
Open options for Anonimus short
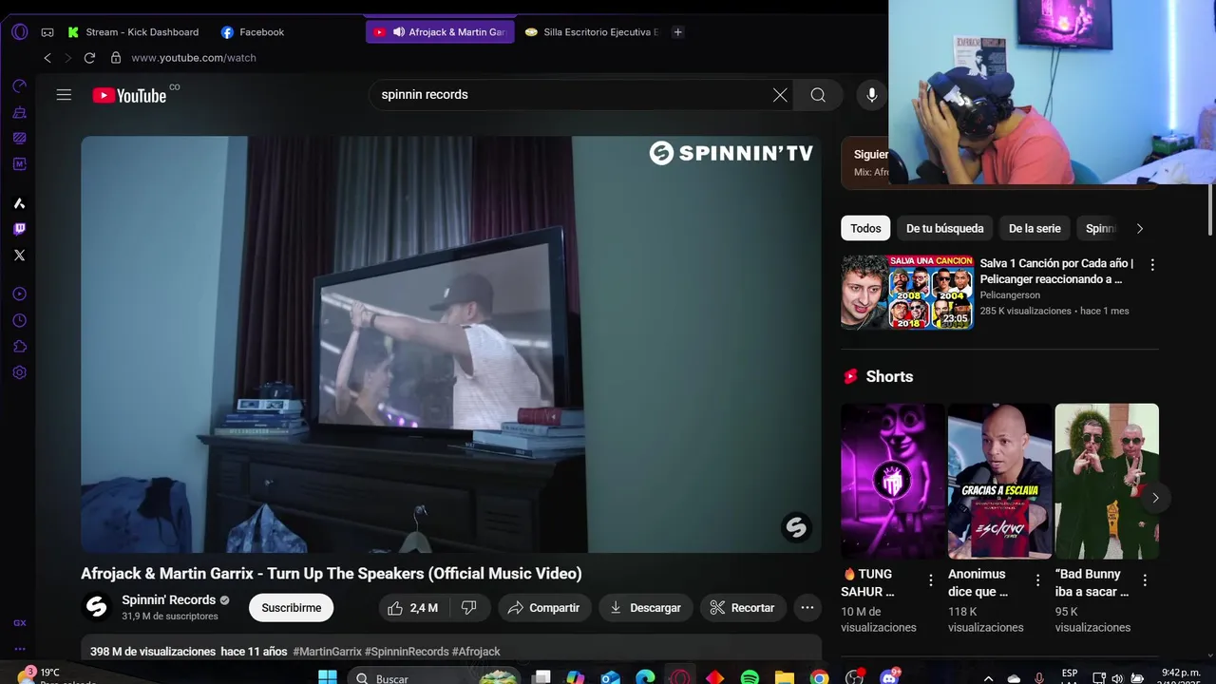[x=1037, y=580]
